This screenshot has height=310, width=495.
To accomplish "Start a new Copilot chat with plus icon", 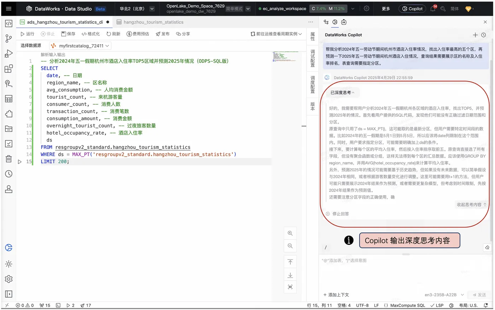I will pyautogui.click(x=475, y=35).
